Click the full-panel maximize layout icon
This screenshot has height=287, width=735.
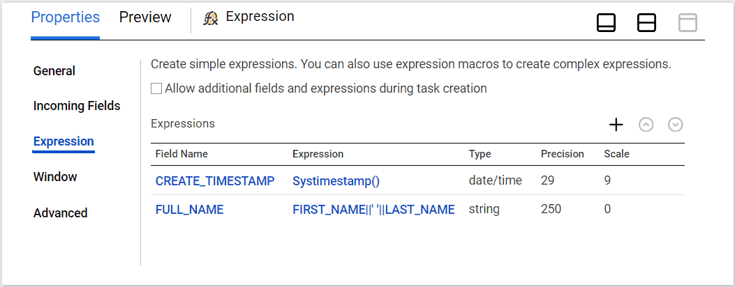click(x=688, y=23)
